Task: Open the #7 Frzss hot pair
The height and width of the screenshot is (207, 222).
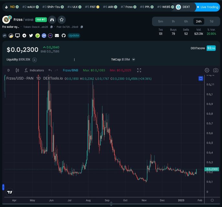Action: pyautogui.click(x=128, y=7)
